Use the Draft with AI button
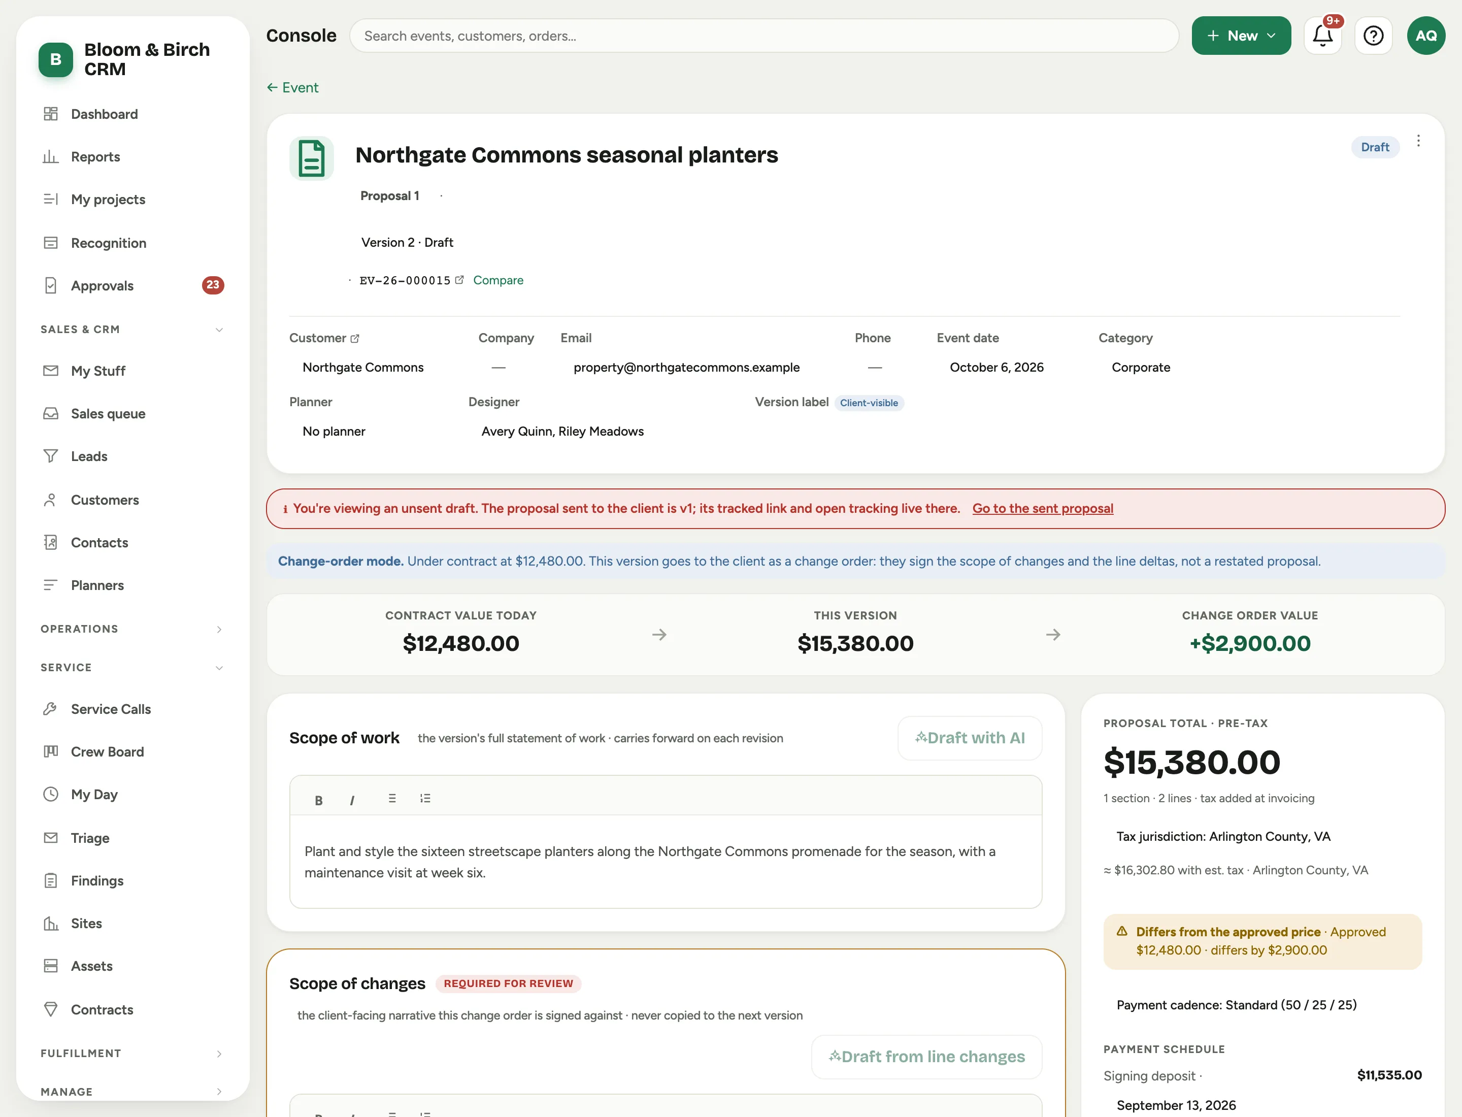This screenshot has height=1117, width=1462. click(x=970, y=738)
